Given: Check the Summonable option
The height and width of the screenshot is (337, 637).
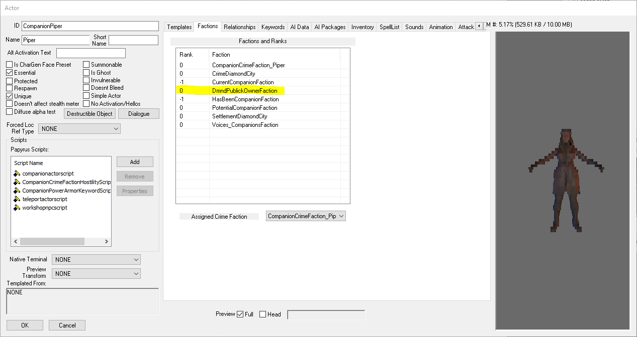Looking at the screenshot, I should (x=86, y=65).
